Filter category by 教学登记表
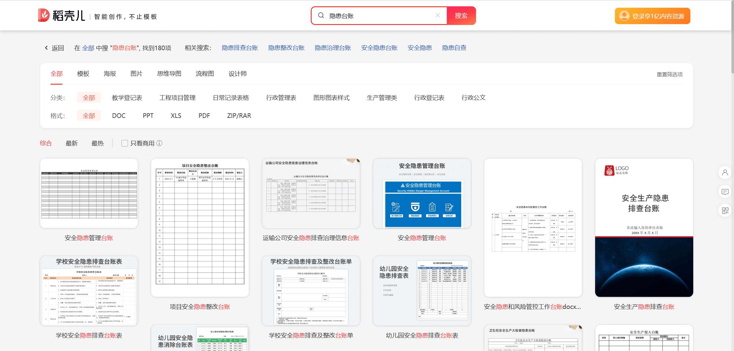The width and height of the screenshot is (734, 351). coord(127,98)
